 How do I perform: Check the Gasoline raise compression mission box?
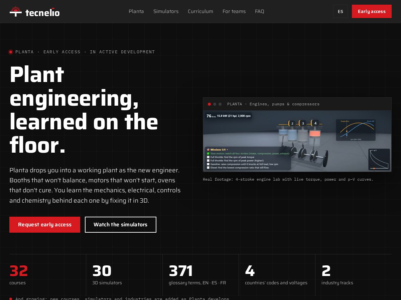[x=208, y=164]
